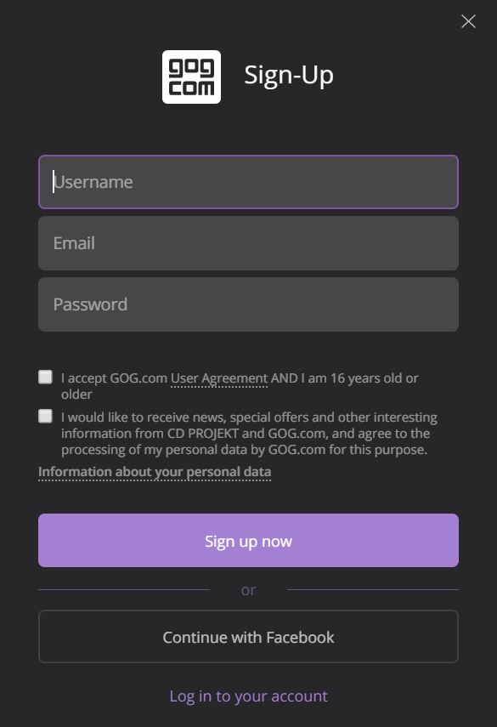This screenshot has width=497, height=727.
Task: Focus the Username input field
Action: (x=248, y=182)
